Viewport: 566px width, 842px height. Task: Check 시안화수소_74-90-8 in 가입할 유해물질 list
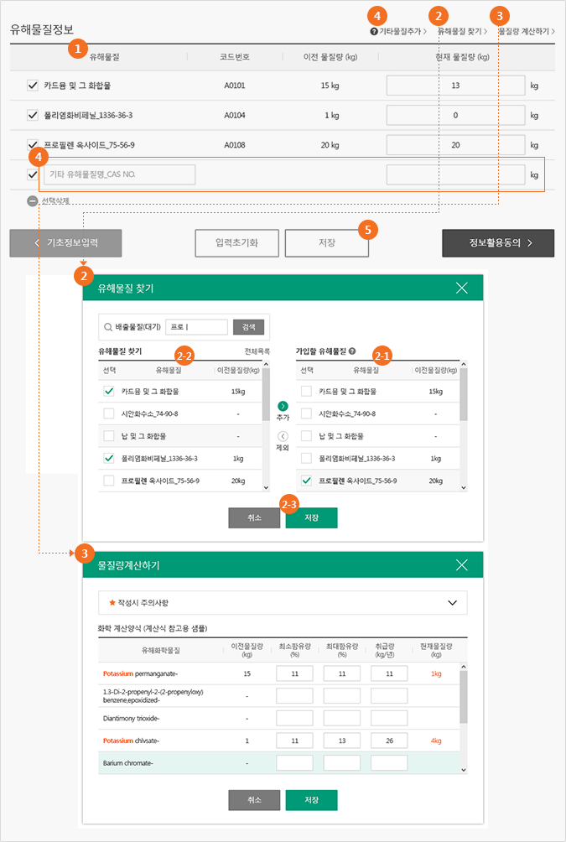coord(307,413)
